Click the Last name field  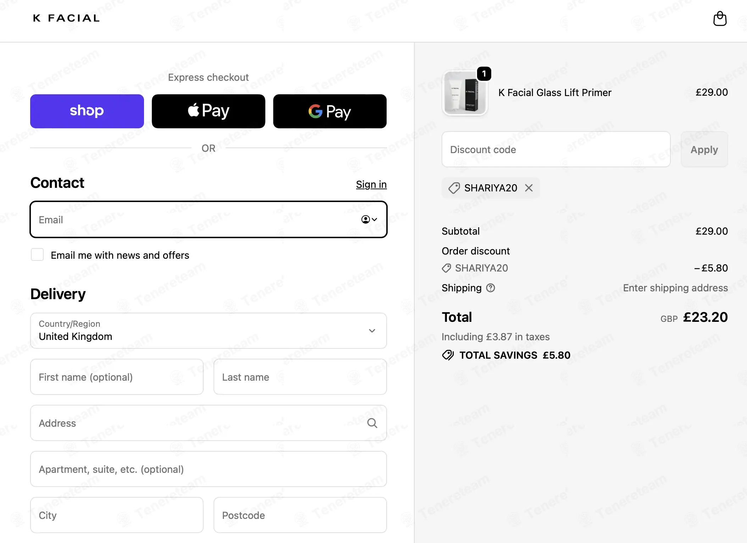pyautogui.click(x=300, y=377)
